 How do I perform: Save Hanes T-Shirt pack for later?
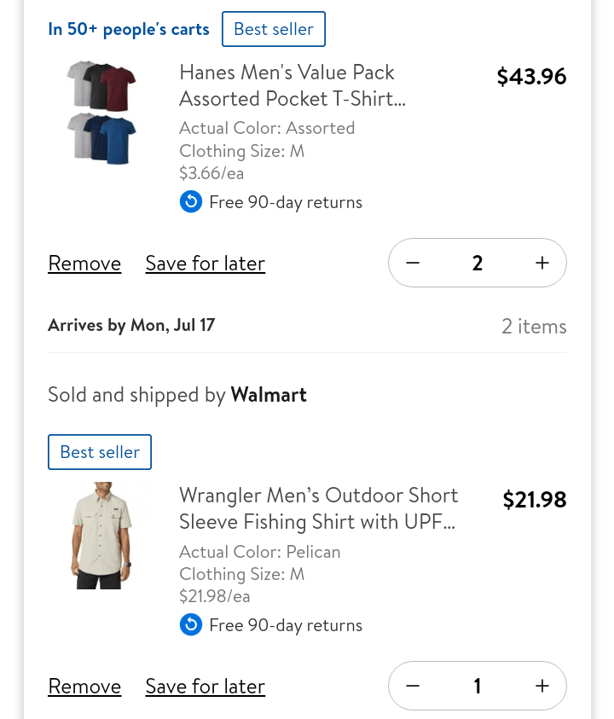click(x=205, y=264)
